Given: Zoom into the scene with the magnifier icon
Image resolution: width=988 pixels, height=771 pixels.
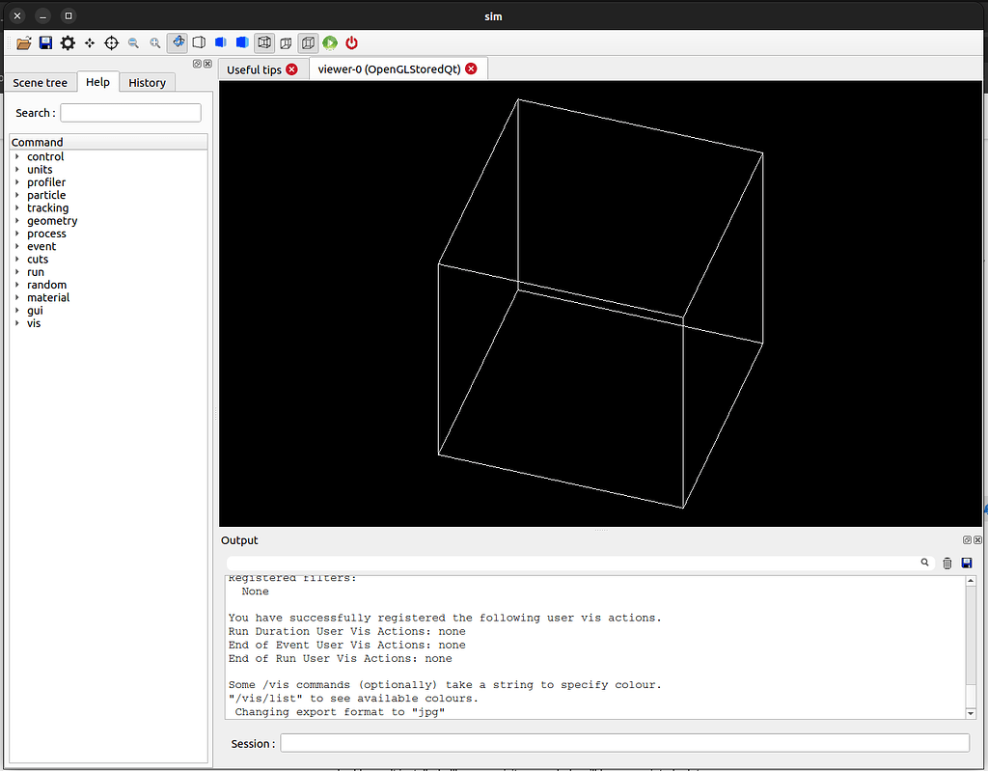Looking at the screenshot, I should pos(154,42).
